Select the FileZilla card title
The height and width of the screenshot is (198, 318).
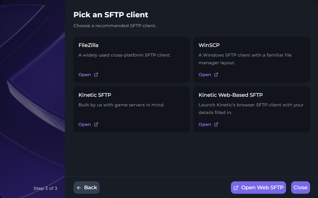(89, 45)
